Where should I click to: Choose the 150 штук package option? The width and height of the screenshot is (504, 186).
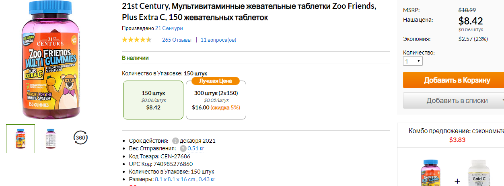[x=153, y=100]
